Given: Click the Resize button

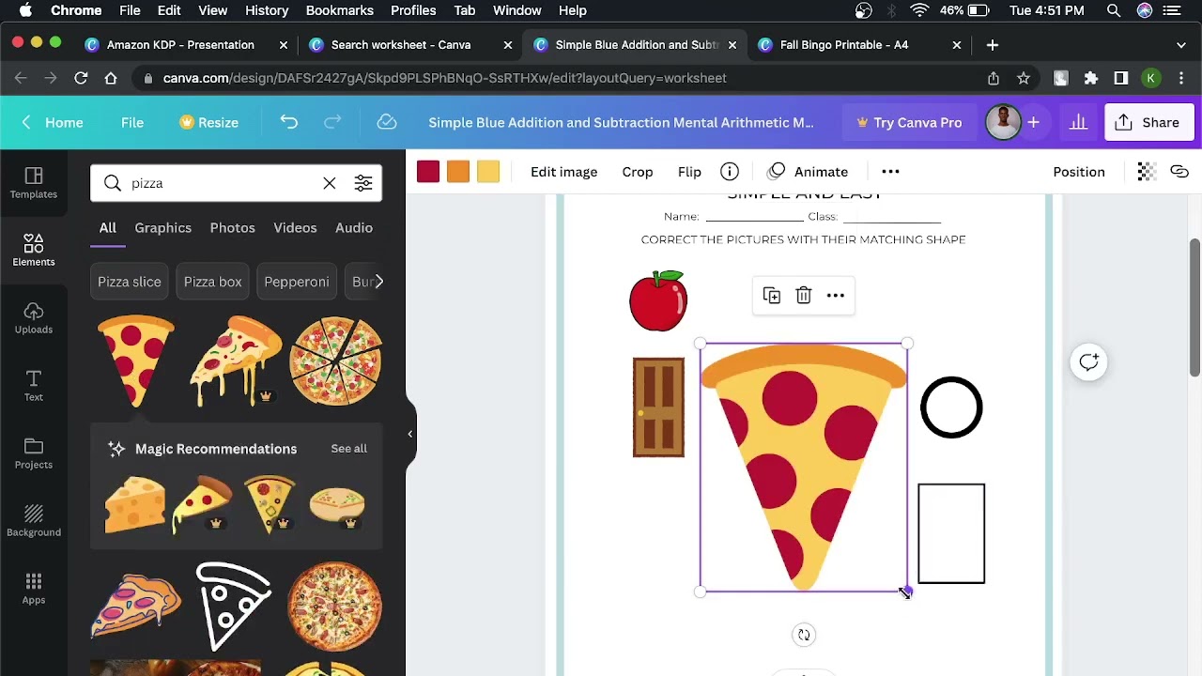Looking at the screenshot, I should pos(209,122).
